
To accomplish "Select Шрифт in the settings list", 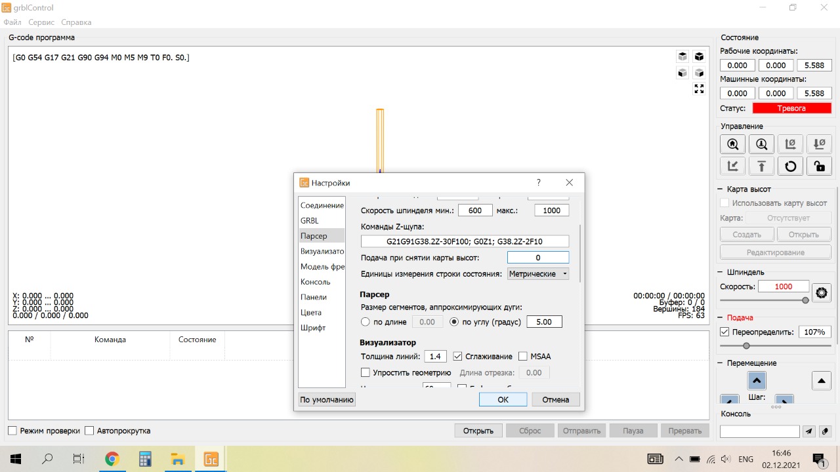I will [x=322, y=328].
